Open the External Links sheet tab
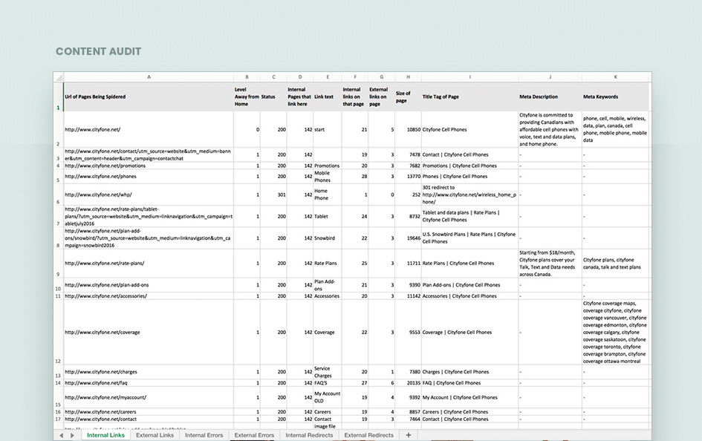This screenshot has width=702, height=441. 155,435
